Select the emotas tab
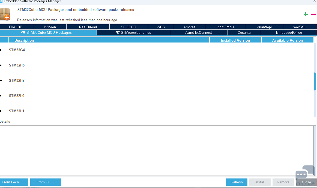 (190, 27)
